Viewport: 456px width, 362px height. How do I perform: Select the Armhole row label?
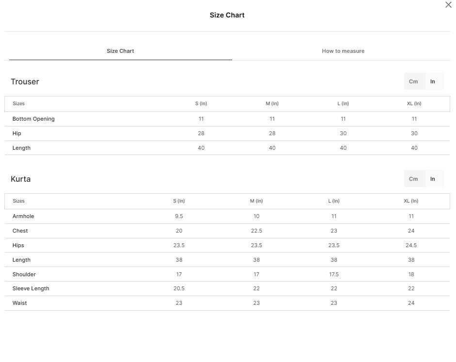pos(23,216)
